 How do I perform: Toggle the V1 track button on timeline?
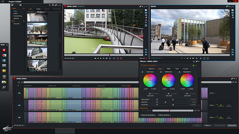tap(19, 93)
